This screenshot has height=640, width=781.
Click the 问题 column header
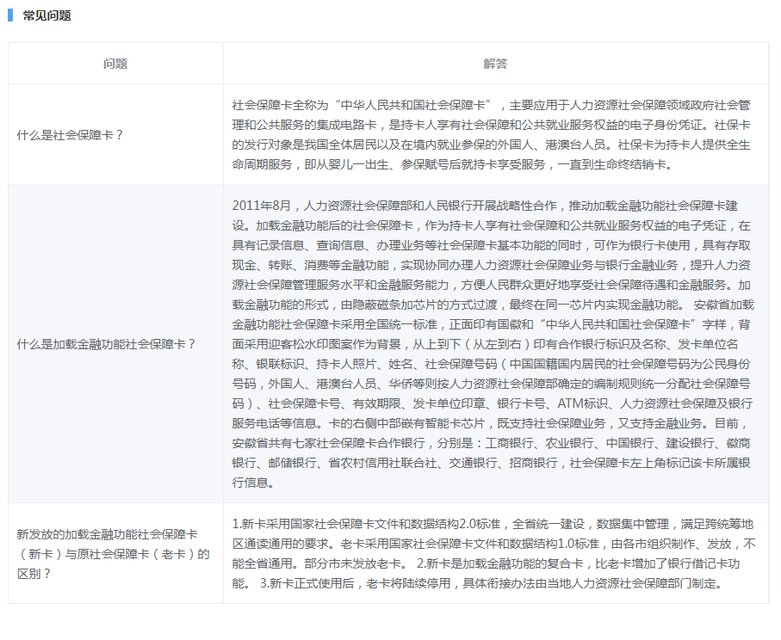[115, 64]
